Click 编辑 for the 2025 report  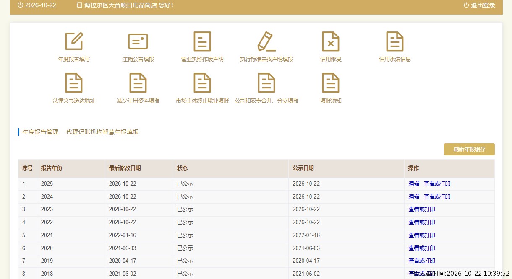pyautogui.click(x=414, y=183)
